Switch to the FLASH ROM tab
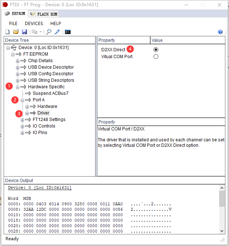229x246 pixels. (x=44, y=14)
